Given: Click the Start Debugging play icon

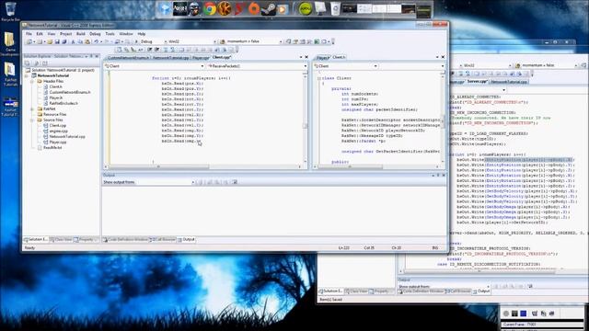Looking at the screenshot, I should pos(136,41).
